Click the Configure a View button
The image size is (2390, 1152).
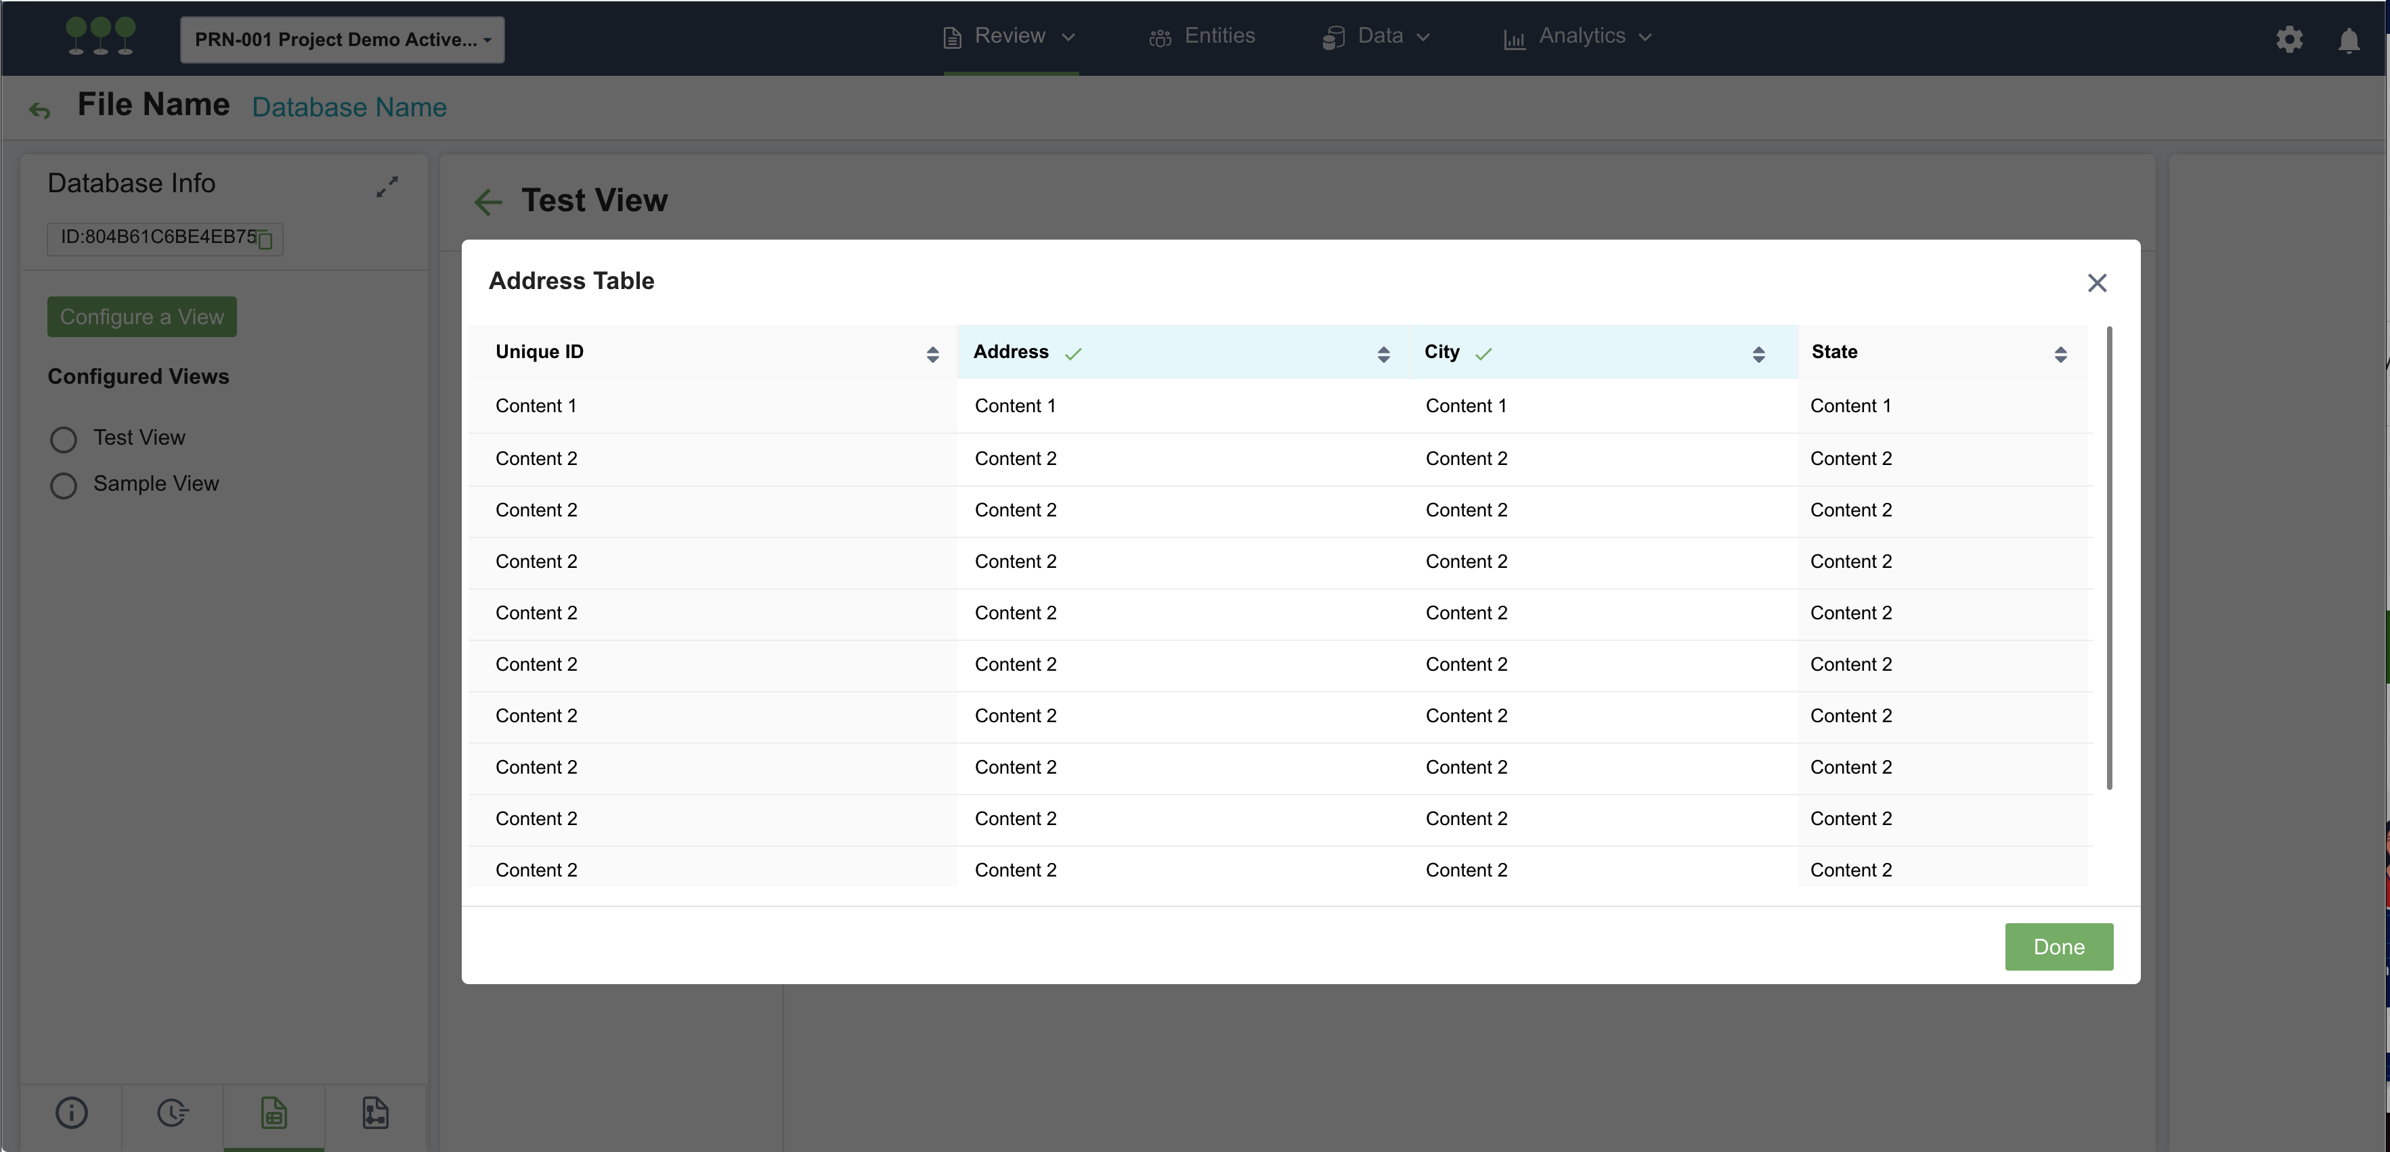141,316
